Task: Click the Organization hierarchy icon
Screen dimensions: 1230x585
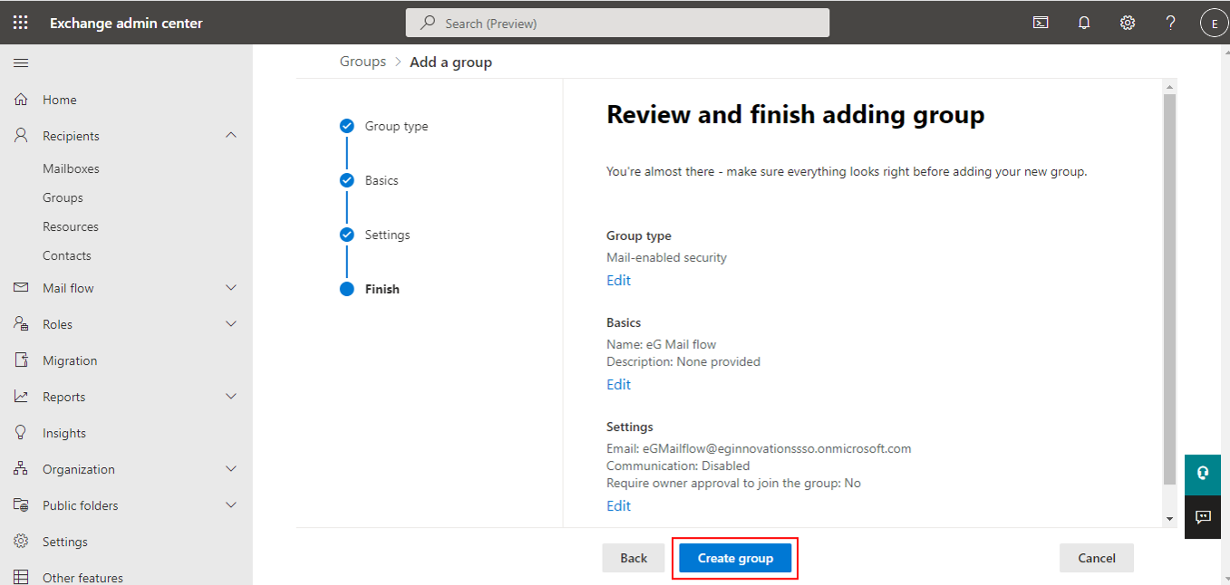Action: click(21, 469)
